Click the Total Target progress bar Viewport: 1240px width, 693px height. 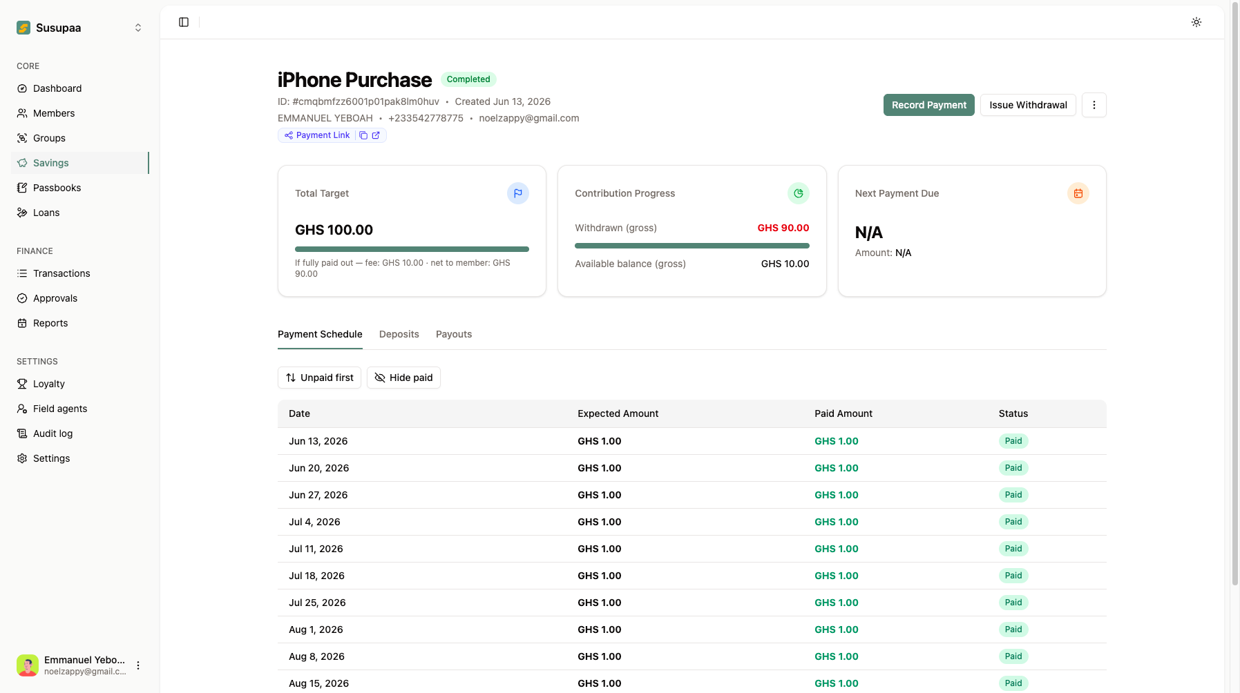click(412, 249)
